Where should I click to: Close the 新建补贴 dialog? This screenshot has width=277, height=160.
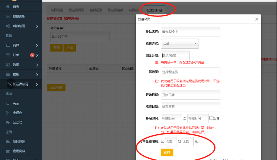257,19
